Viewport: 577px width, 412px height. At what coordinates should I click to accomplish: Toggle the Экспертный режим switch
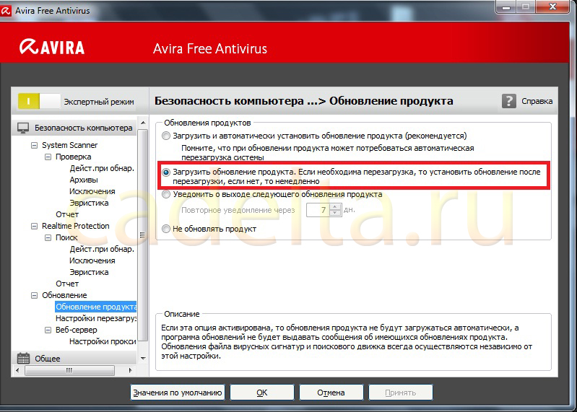click(x=39, y=102)
